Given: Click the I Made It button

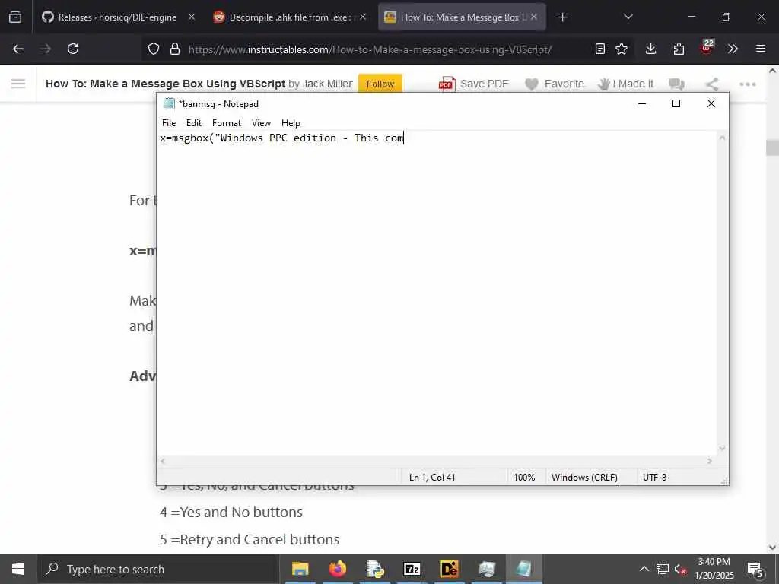Looking at the screenshot, I should [x=625, y=84].
